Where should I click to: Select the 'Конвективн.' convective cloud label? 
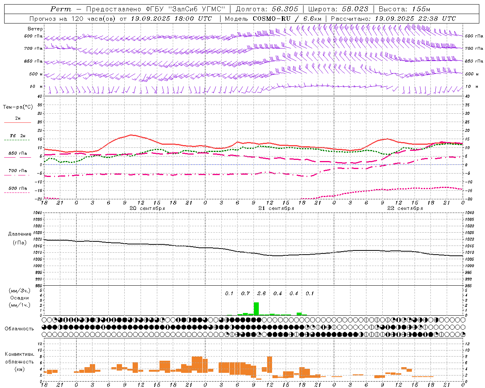tap(19, 354)
